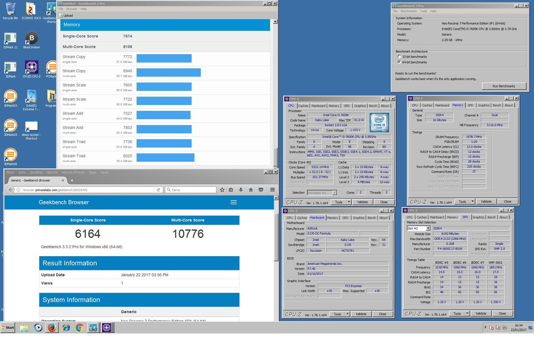Click the Intel Core i5 logo in CPU-Z
The height and width of the screenshot is (359, 534).
(379, 123)
